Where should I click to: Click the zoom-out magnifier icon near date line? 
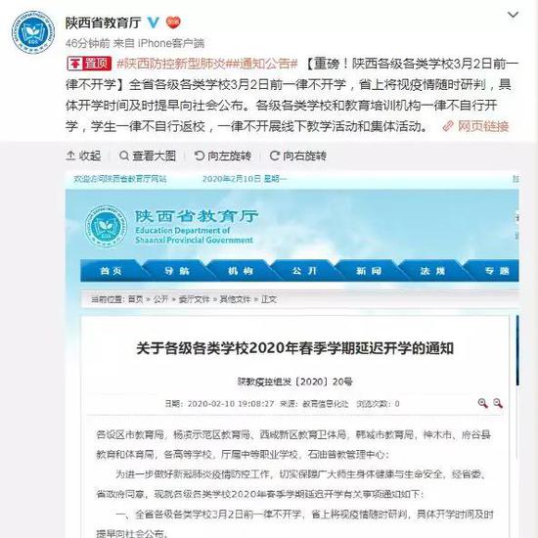pos(498,403)
